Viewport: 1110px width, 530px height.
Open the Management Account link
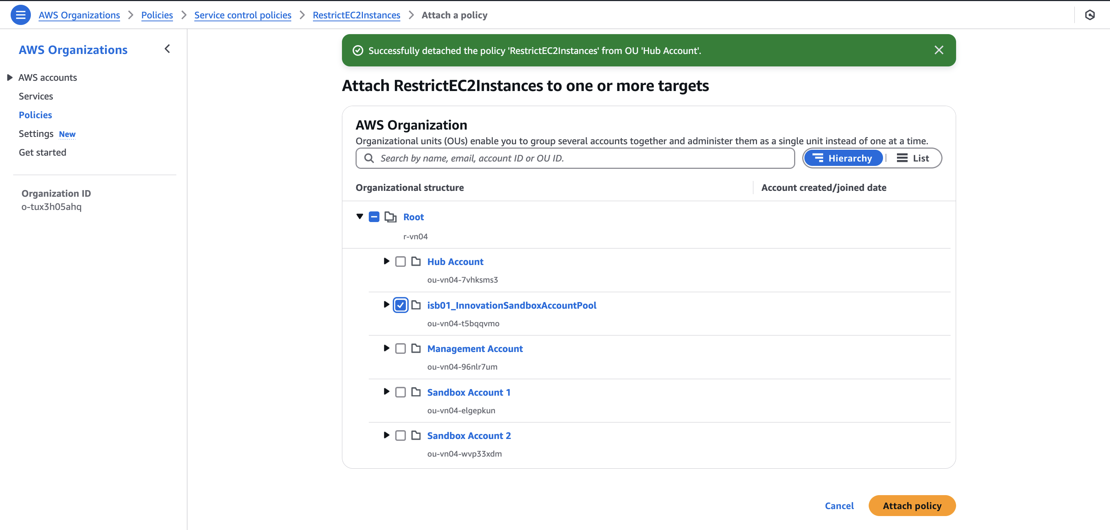[475, 349]
